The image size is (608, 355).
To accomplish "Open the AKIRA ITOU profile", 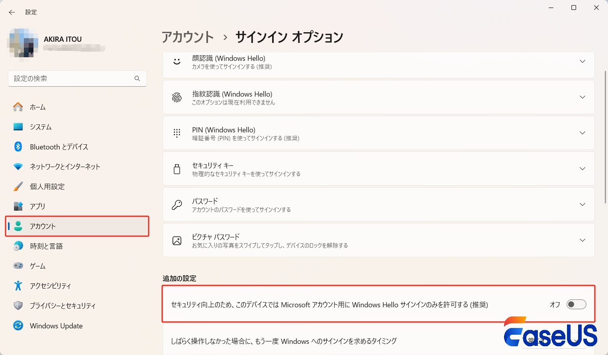I will (63, 39).
